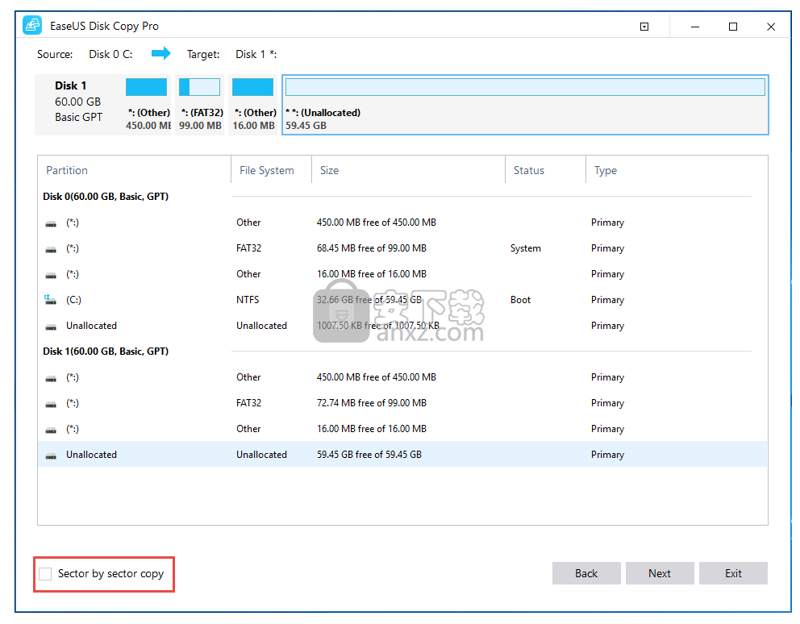Click drive icon of Disk 0 450.00 MB partition

pos(51,223)
